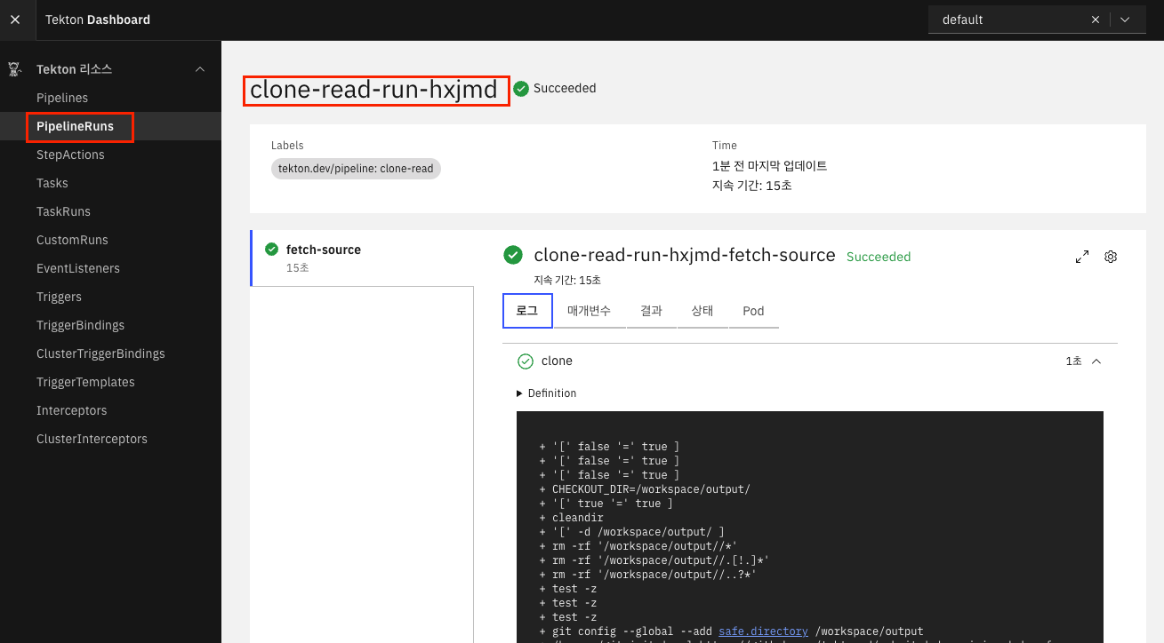Screen dimensions: 1164x643
Task: Click the clone step name label
Action: tap(557, 361)
